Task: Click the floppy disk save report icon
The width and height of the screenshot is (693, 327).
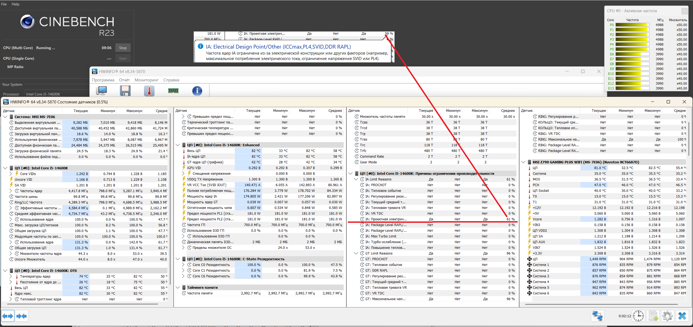Action: [x=125, y=91]
